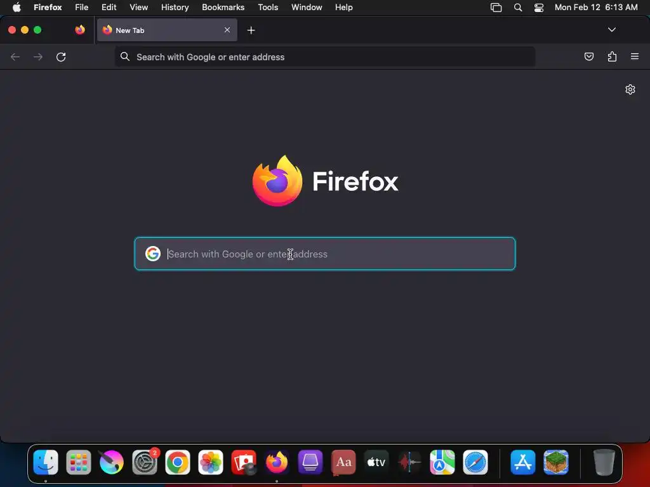Open the Extensions puzzle icon
The height and width of the screenshot is (487, 650).
point(612,56)
